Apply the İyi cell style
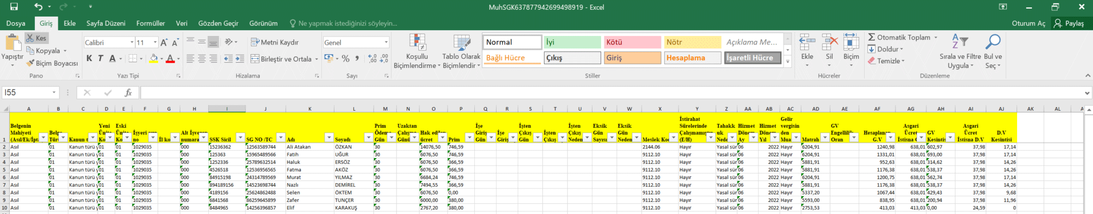Viewport: 1093px width, 214px height. 572,42
